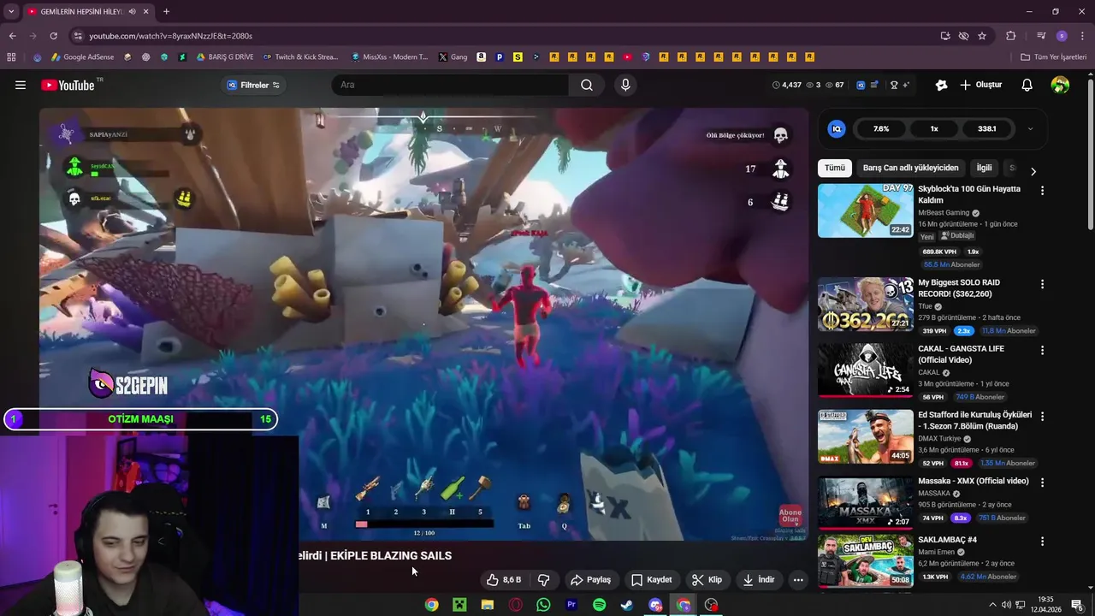This screenshot has width=1095, height=616.
Task: Mute the tab via speaker icon
Action: (132, 11)
